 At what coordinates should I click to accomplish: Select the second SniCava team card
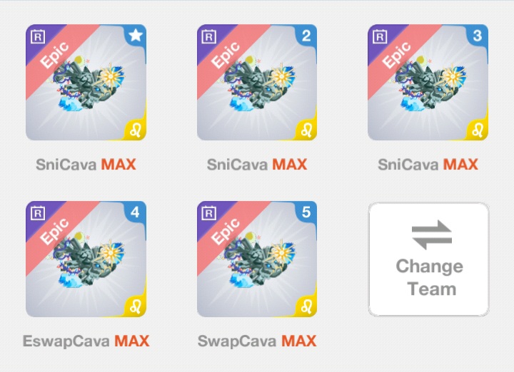click(257, 82)
